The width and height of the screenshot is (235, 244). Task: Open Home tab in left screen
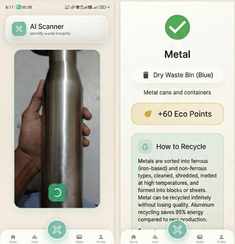pos(13,239)
